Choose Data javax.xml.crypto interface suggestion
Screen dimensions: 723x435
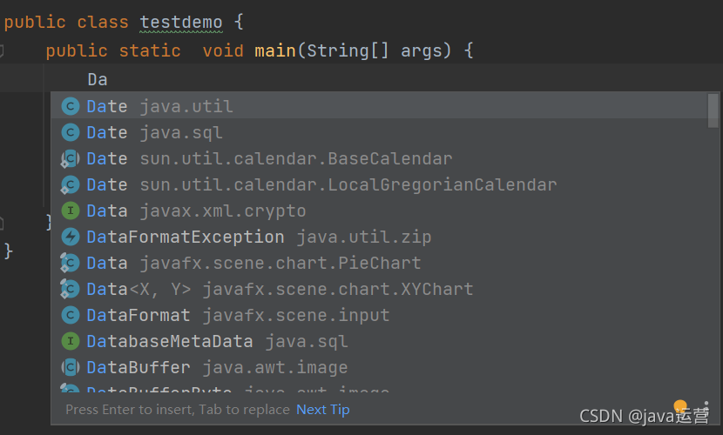(x=378, y=211)
